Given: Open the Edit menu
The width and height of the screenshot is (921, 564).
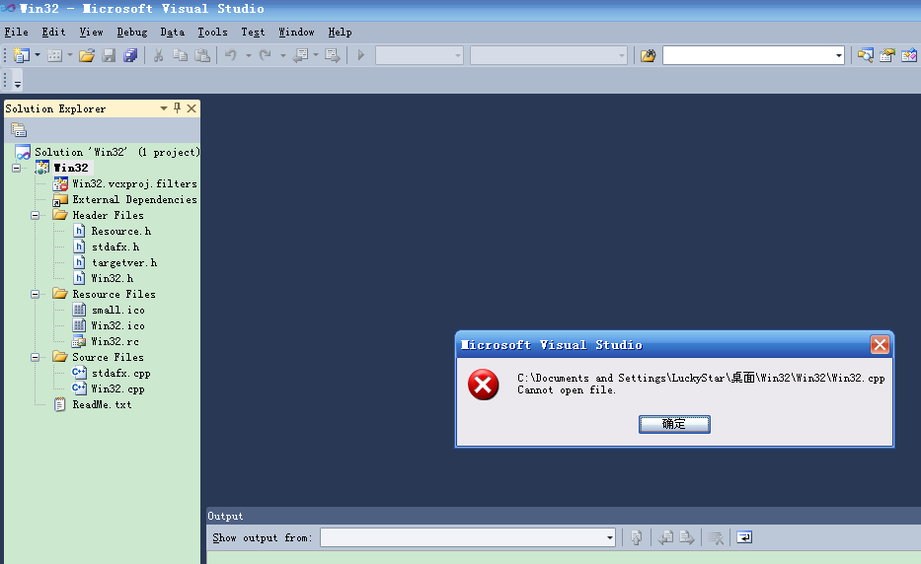Looking at the screenshot, I should pyautogui.click(x=53, y=33).
